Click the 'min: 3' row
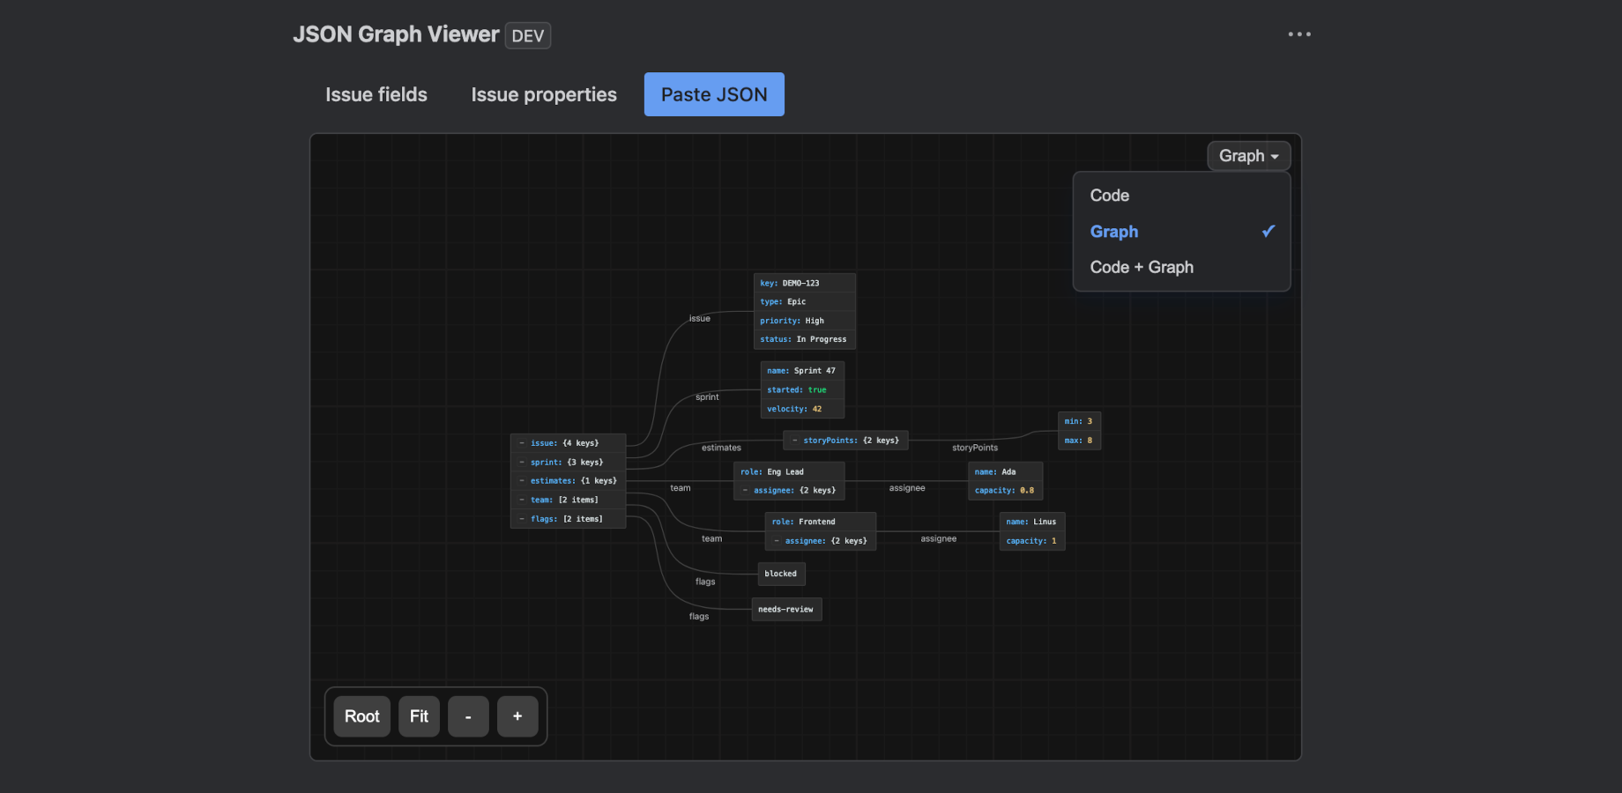This screenshot has height=793, width=1622. [x=1079, y=421]
